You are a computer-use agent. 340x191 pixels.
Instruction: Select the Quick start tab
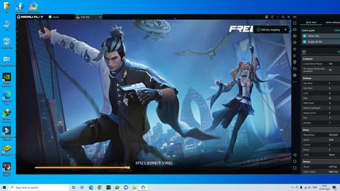click(x=311, y=22)
